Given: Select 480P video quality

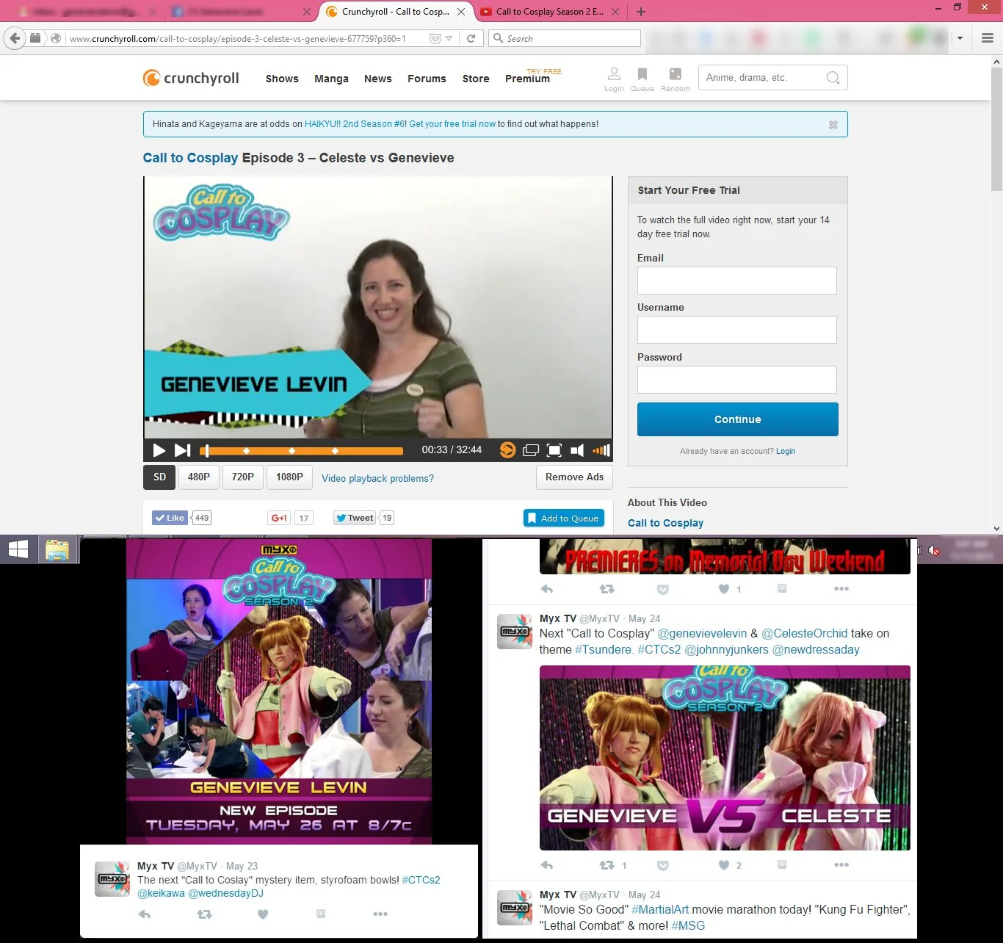Looking at the screenshot, I should click(199, 477).
